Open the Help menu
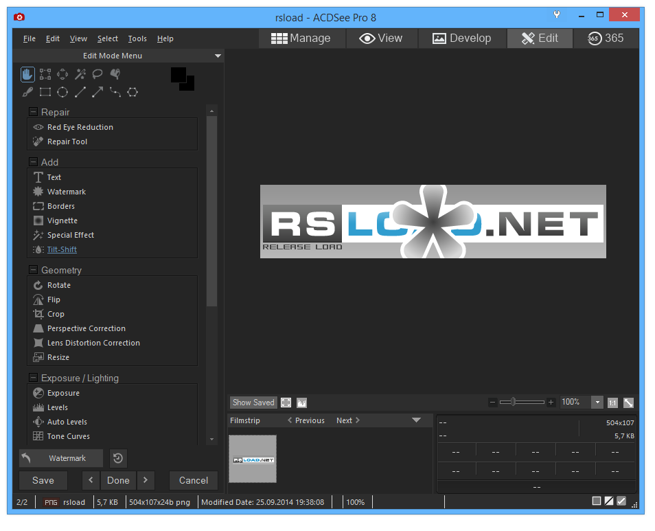Image resolution: width=655 pixels, height=531 pixels. 165,39
